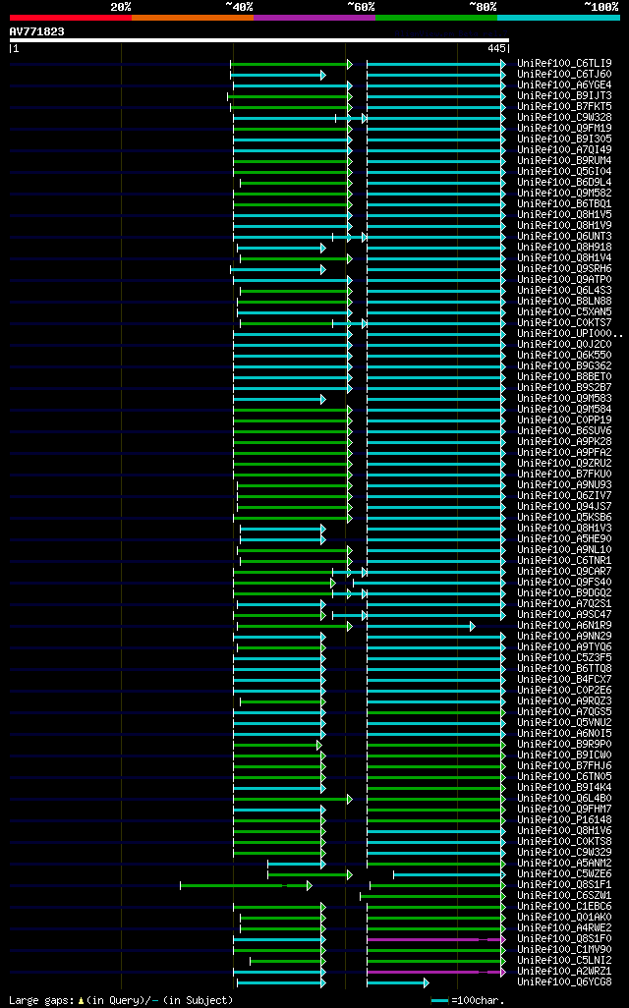Choose the UniRef100_A9SC47 hit label

(x=565, y=615)
